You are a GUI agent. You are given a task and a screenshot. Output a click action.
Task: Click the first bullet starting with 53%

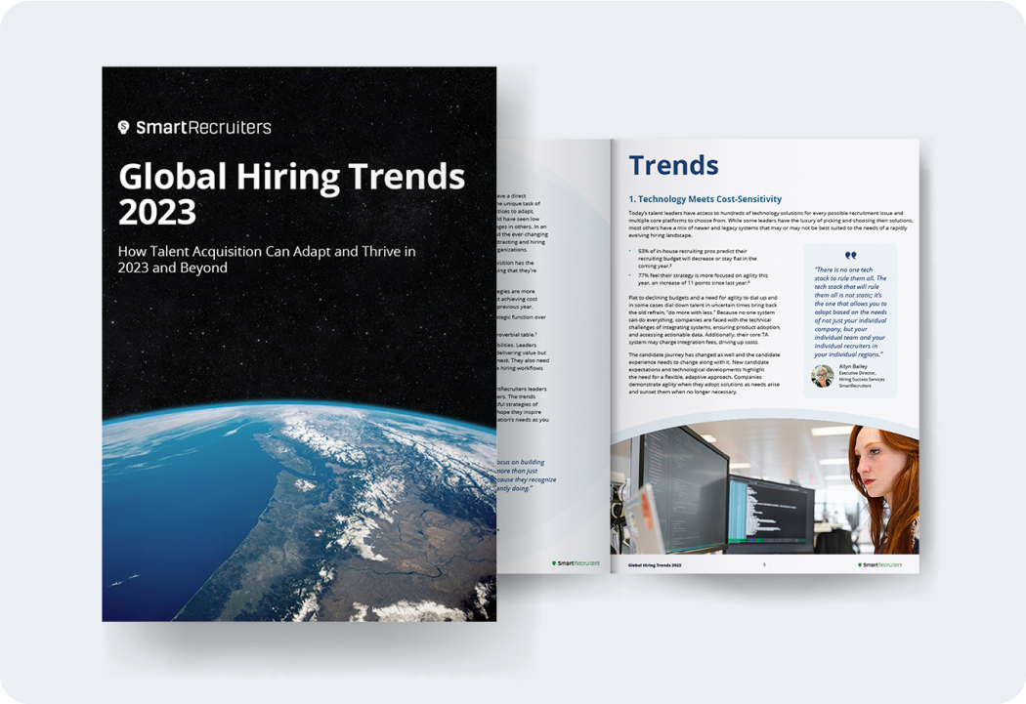click(703, 257)
